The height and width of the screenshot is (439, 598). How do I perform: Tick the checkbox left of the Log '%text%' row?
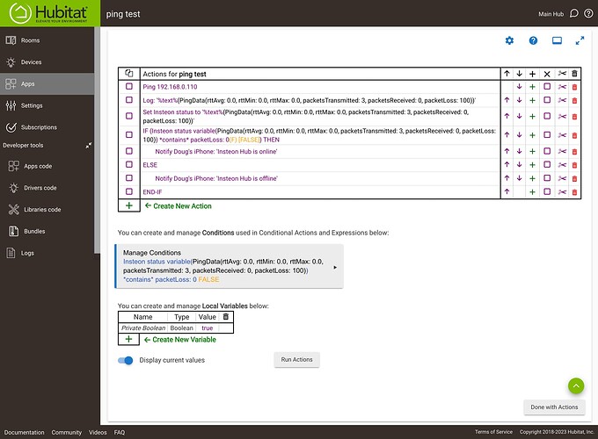(129, 100)
